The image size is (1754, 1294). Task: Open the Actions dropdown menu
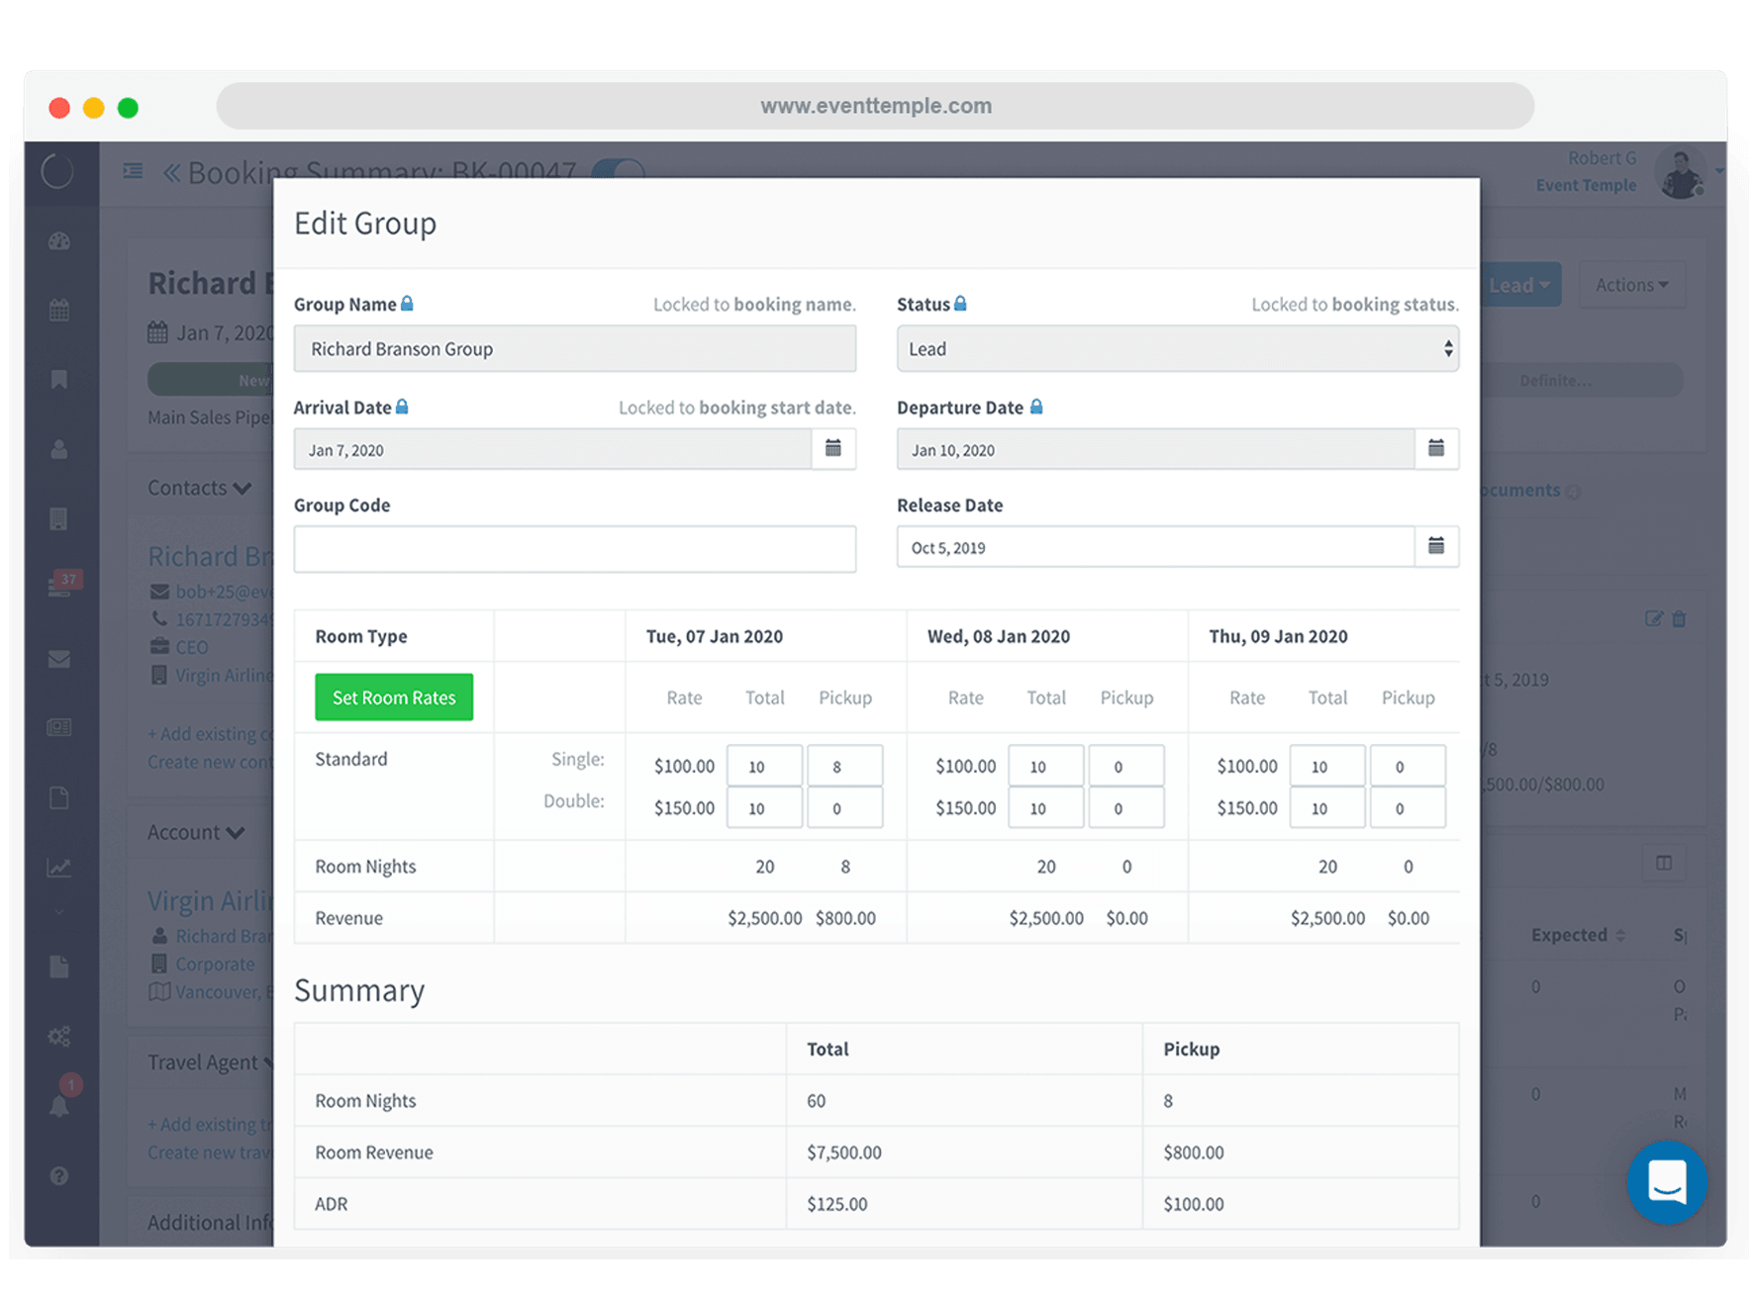[1631, 285]
